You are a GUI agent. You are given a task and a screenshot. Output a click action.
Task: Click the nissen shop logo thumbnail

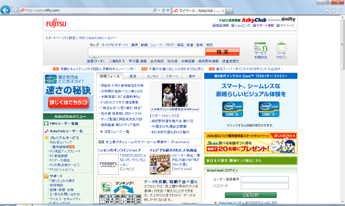pyautogui.click(x=108, y=164)
